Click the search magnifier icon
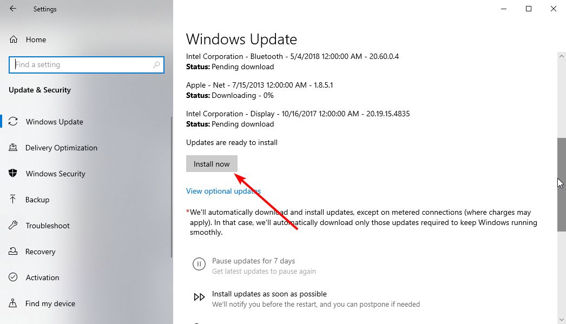The height and width of the screenshot is (324, 566). pyautogui.click(x=156, y=64)
